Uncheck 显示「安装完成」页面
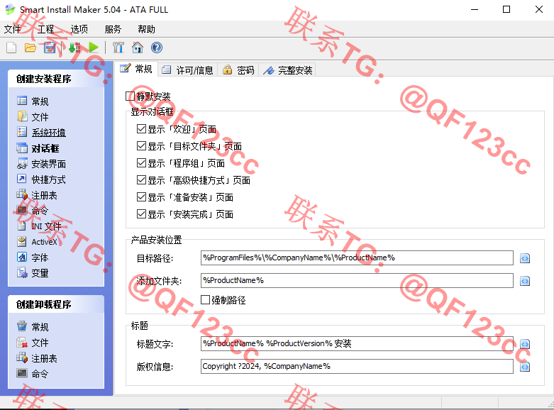Image resolution: width=554 pixels, height=410 pixels. (141, 214)
